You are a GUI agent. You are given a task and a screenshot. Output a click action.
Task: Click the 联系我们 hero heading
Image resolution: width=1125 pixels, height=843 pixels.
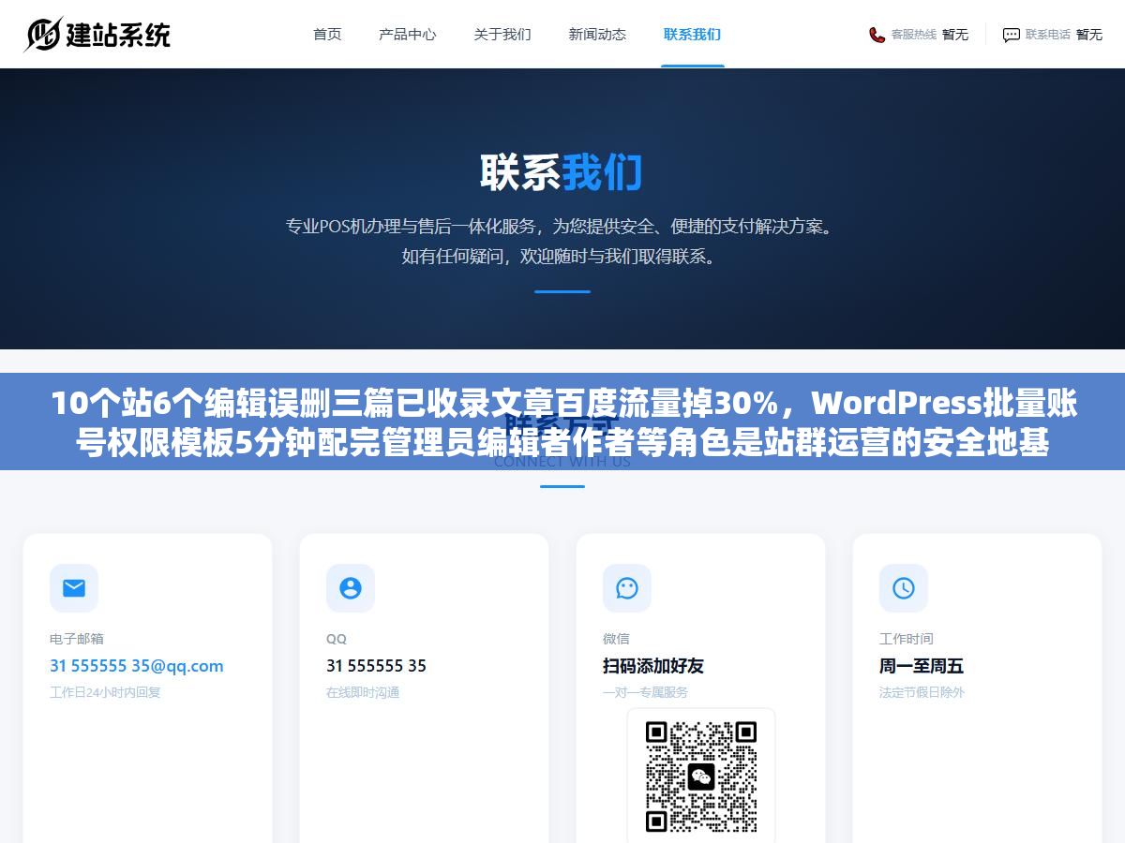[562, 173]
